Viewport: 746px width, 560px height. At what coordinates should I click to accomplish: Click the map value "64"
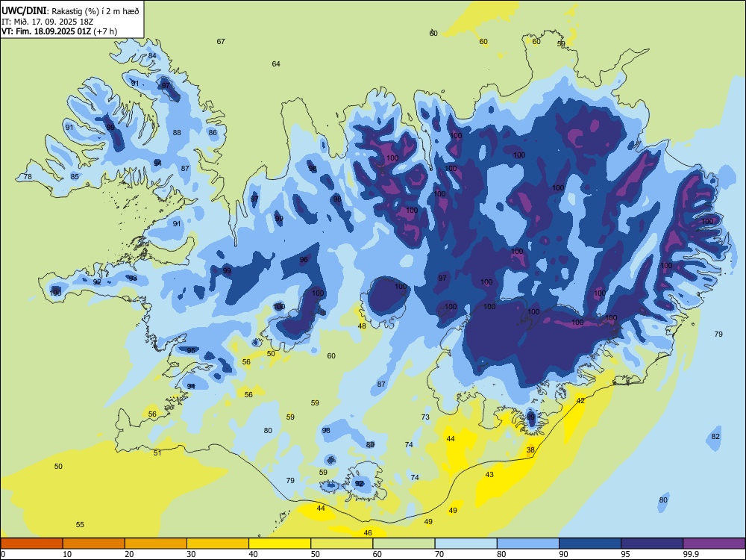[x=276, y=63]
